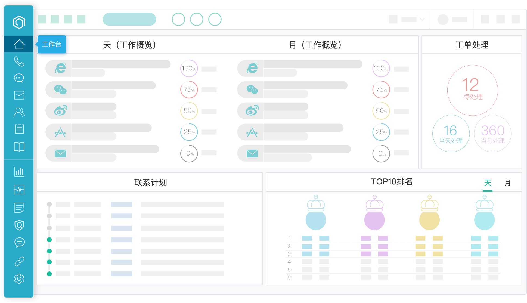Open the knowledge book sidebar icon
The height and width of the screenshot is (303, 527).
coord(19,147)
